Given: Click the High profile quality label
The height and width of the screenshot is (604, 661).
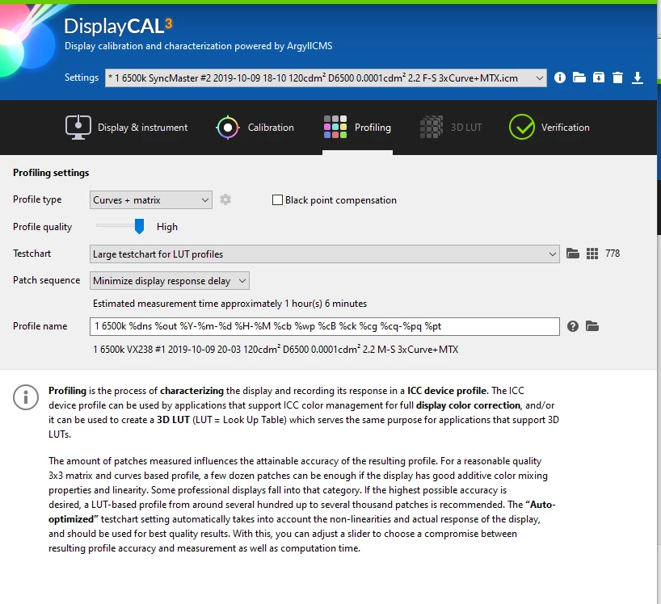Looking at the screenshot, I should (167, 227).
